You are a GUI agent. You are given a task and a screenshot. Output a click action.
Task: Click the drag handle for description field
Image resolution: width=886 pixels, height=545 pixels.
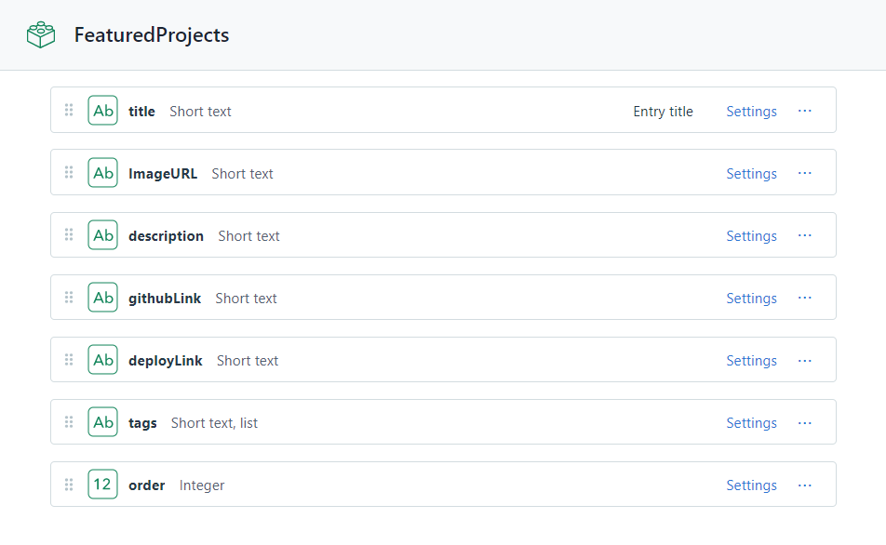[69, 235]
